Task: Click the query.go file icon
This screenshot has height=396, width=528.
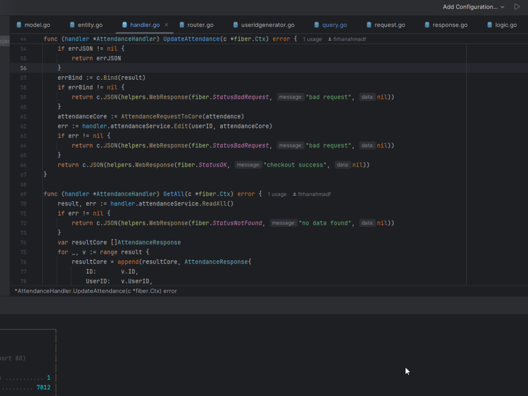Action: pyautogui.click(x=316, y=25)
